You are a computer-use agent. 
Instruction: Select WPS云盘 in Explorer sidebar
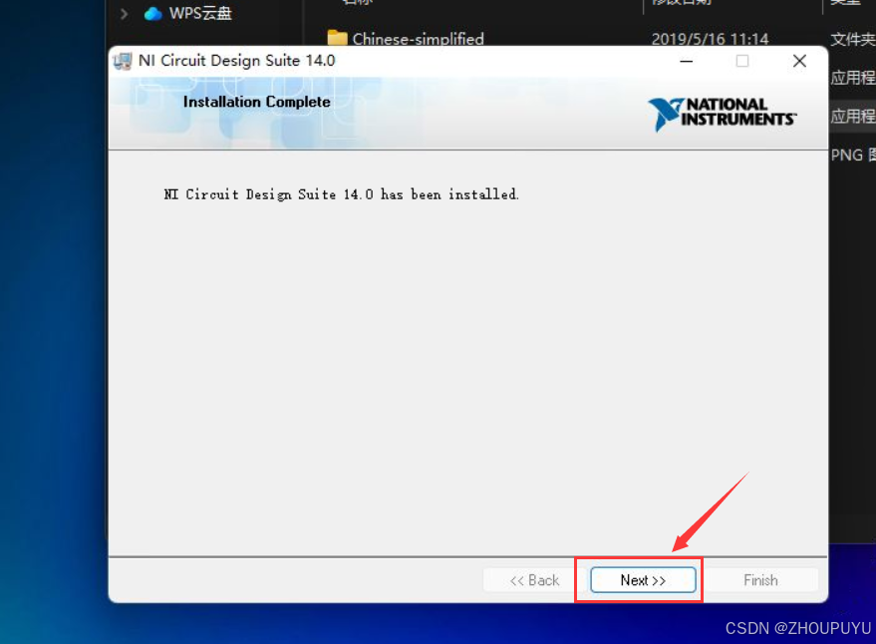(200, 13)
